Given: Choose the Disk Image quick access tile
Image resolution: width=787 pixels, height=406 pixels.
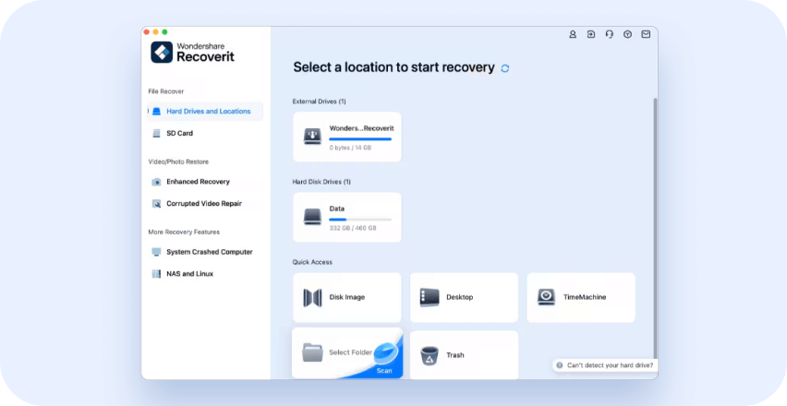Looking at the screenshot, I should 347,297.
